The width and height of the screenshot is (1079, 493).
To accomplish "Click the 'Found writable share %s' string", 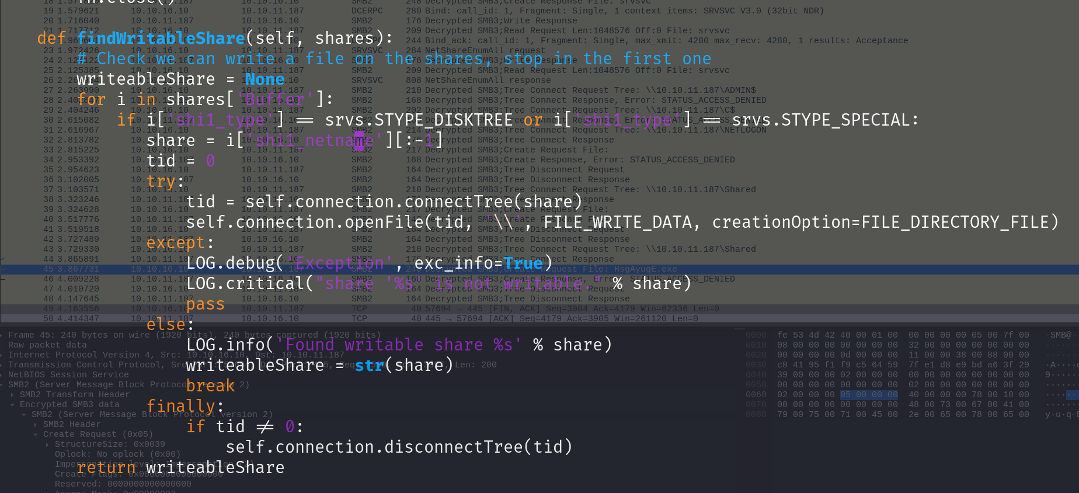I will [399, 345].
